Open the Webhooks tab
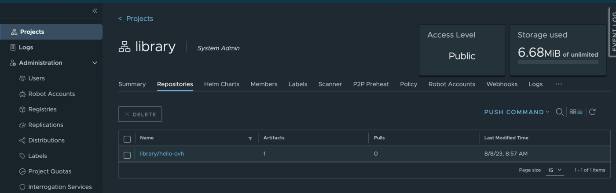This screenshot has width=616, height=193. [x=502, y=84]
